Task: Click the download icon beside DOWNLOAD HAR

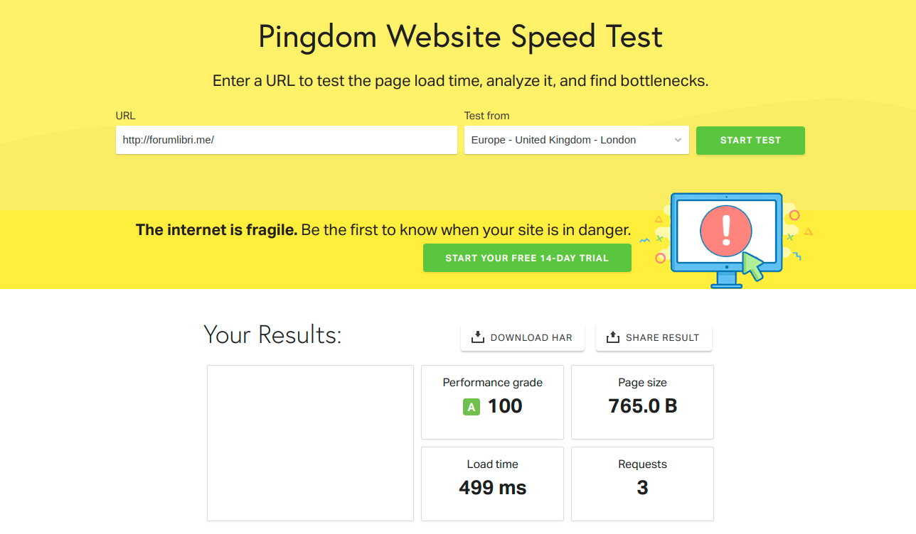Action: tap(478, 337)
